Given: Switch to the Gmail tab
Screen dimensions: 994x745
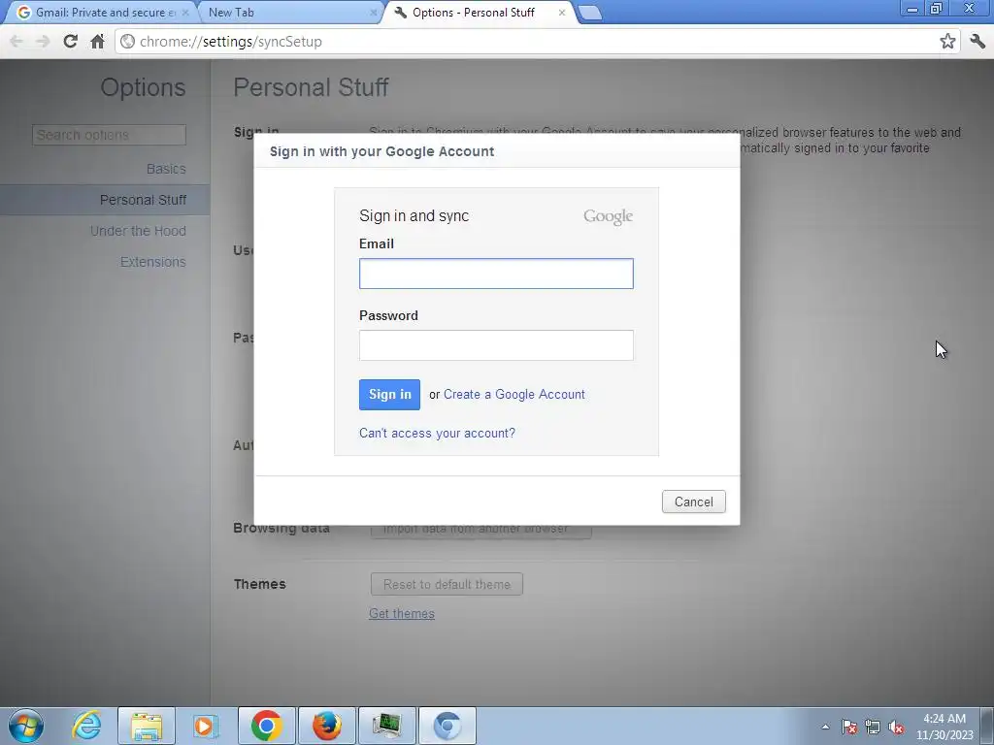Looking at the screenshot, I should (101, 13).
